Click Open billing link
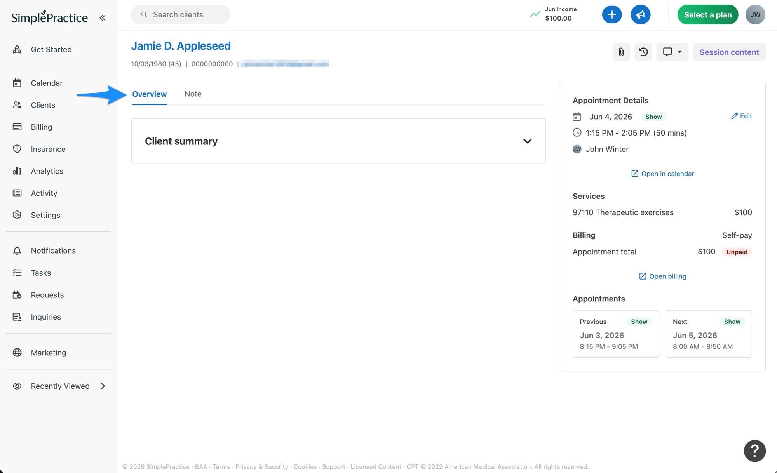 [662, 276]
